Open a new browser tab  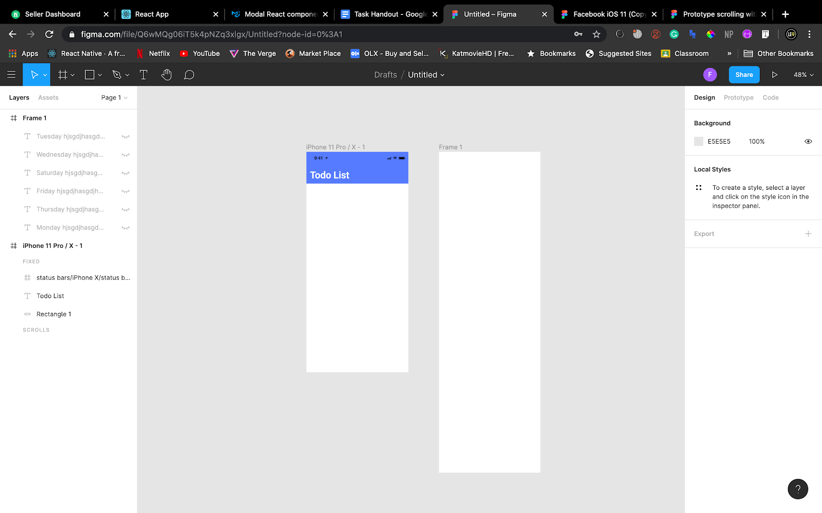(x=785, y=14)
